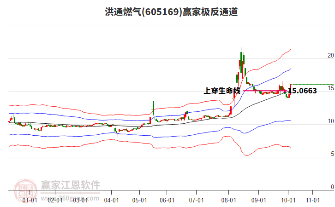Screen dimensions: 335x207
Task: Click the 07-01 date axis label
Action: click(x=197, y=200)
